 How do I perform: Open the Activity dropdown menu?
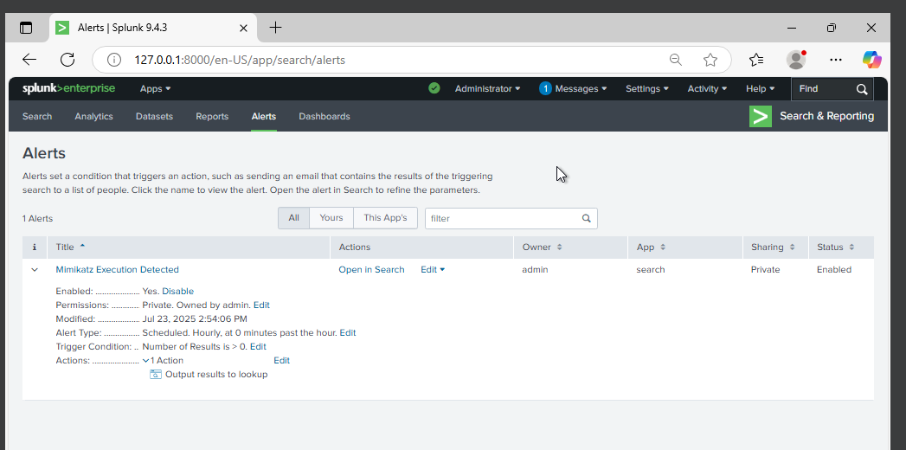point(707,88)
